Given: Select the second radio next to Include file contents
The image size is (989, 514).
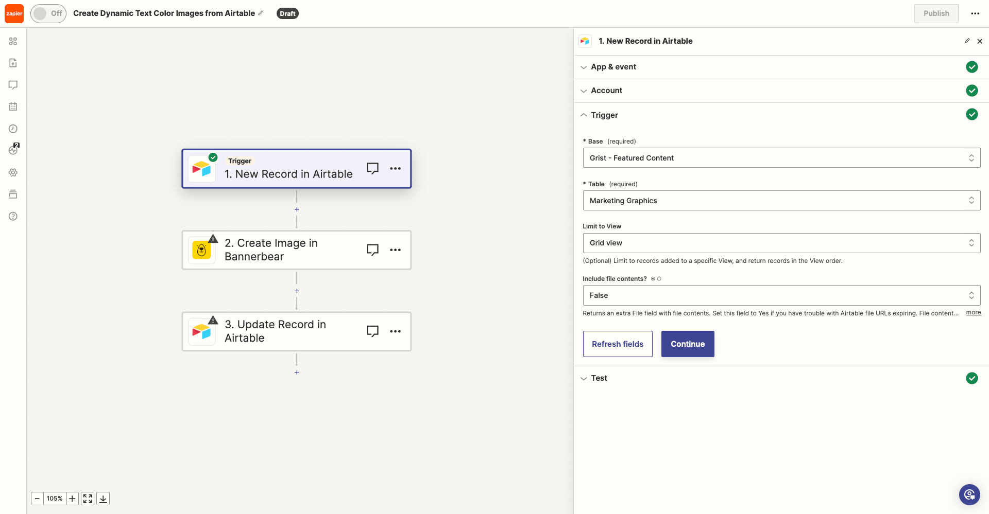Looking at the screenshot, I should 659,278.
